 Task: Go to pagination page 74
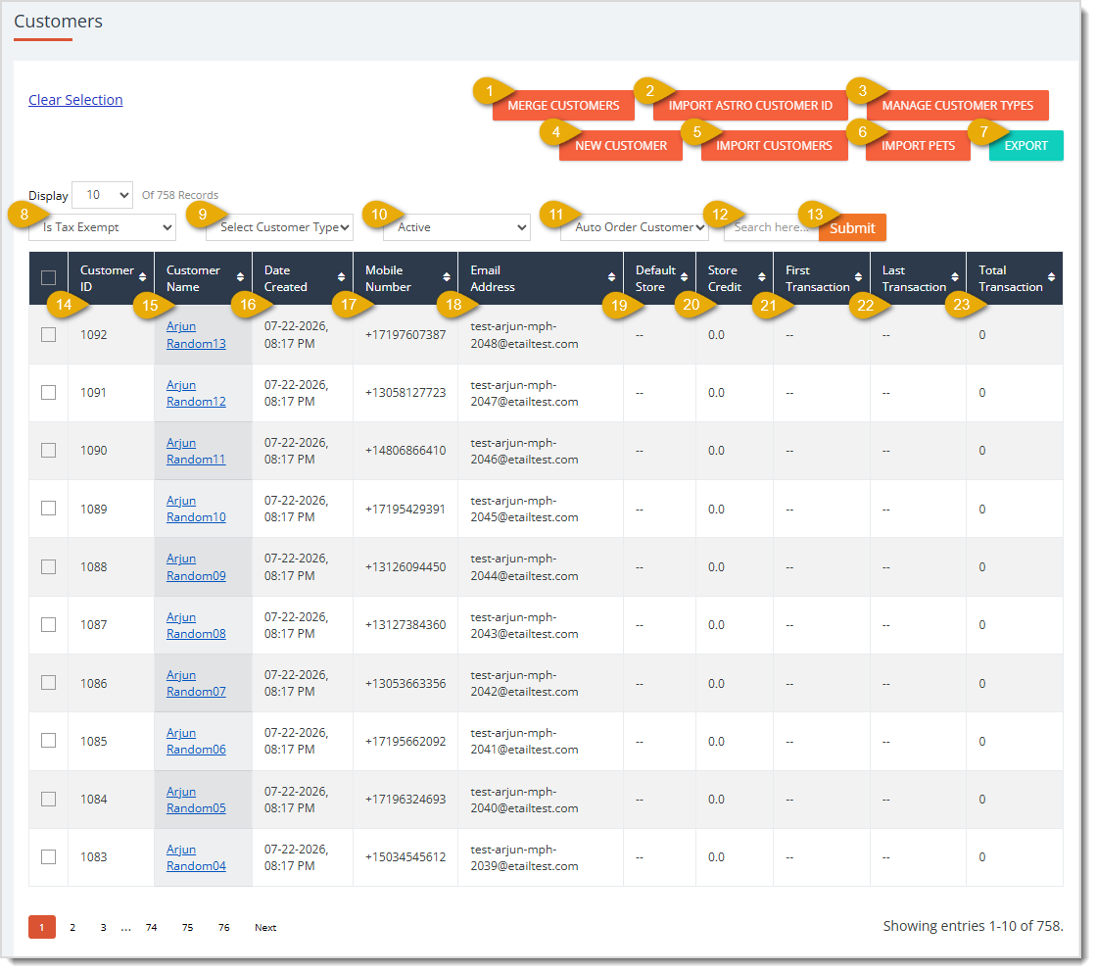[x=152, y=928]
